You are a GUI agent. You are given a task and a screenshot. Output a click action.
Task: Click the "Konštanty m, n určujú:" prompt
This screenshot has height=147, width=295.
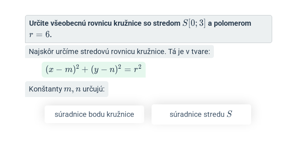coord(67,89)
